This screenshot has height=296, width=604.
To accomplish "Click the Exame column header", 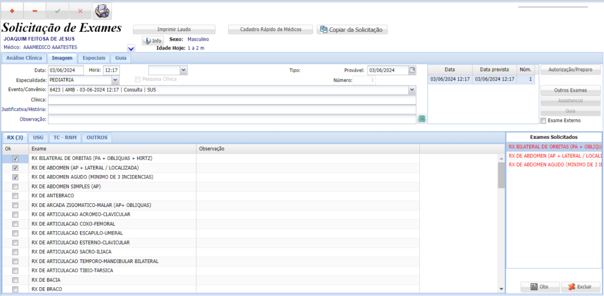I will pos(113,148).
